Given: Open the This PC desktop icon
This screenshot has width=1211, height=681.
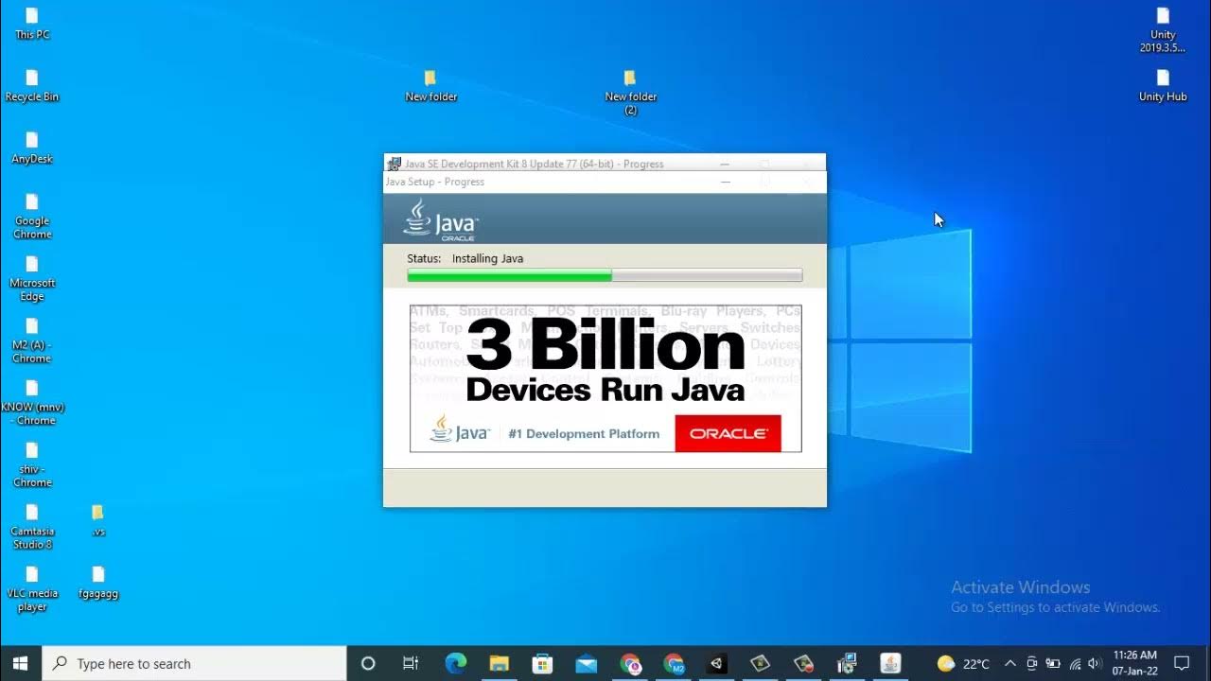Looking at the screenshot, I should click(32, 24).
